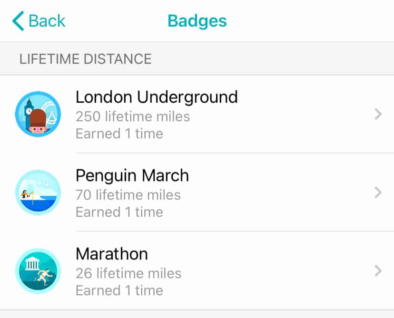Click the 26 lifetime miles subtitle
This screenshot has width=394, height=318.
tap(128, 273)
